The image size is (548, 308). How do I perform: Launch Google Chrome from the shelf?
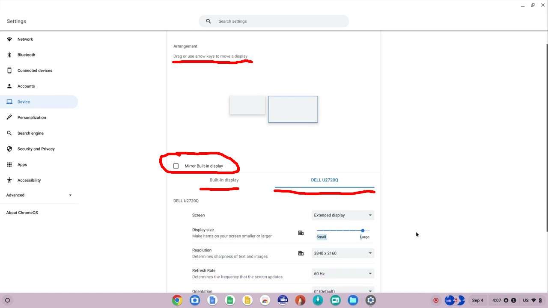[177, 300]
